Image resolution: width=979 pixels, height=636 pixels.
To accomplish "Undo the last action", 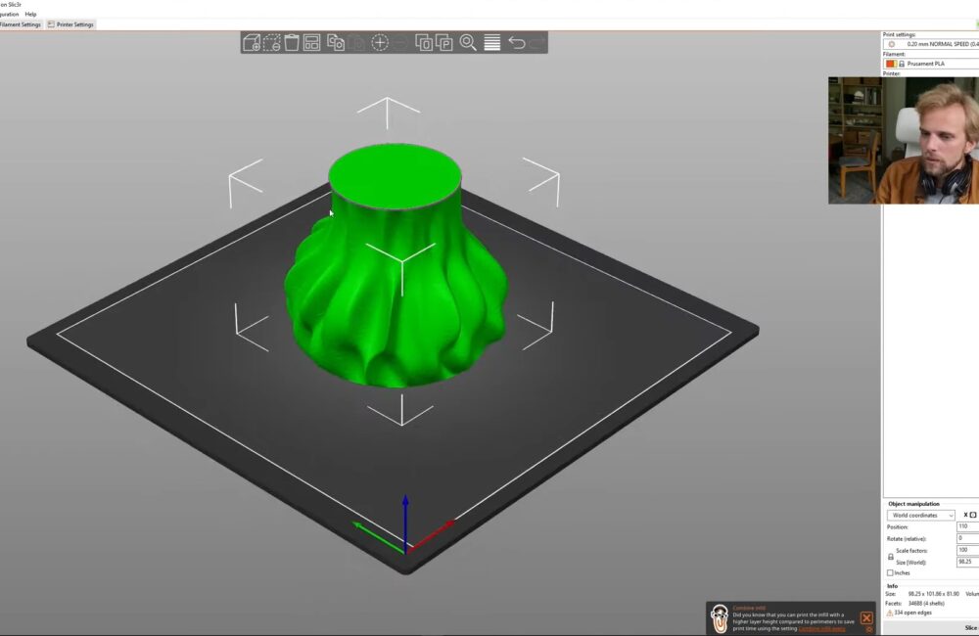I will [x=518, y=42].
